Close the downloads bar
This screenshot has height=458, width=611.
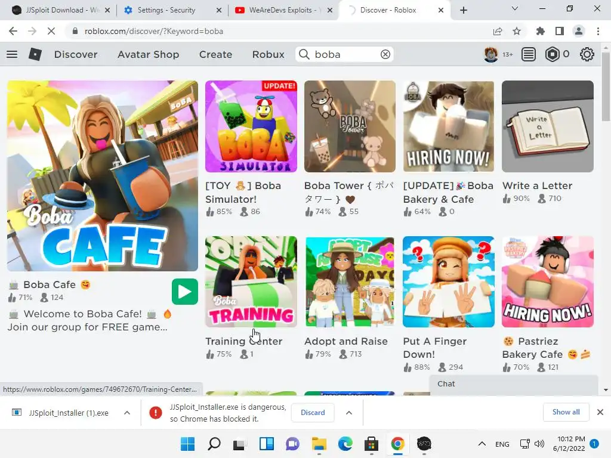(600, 412)
